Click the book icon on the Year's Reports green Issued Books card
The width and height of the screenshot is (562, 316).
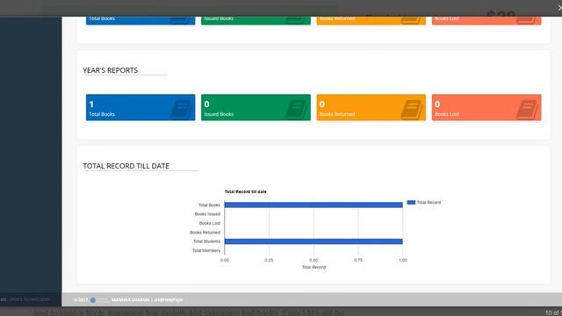click(296, 109)
